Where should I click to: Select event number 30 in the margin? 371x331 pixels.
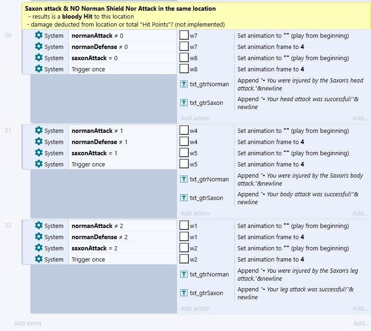tap(8, 35)
